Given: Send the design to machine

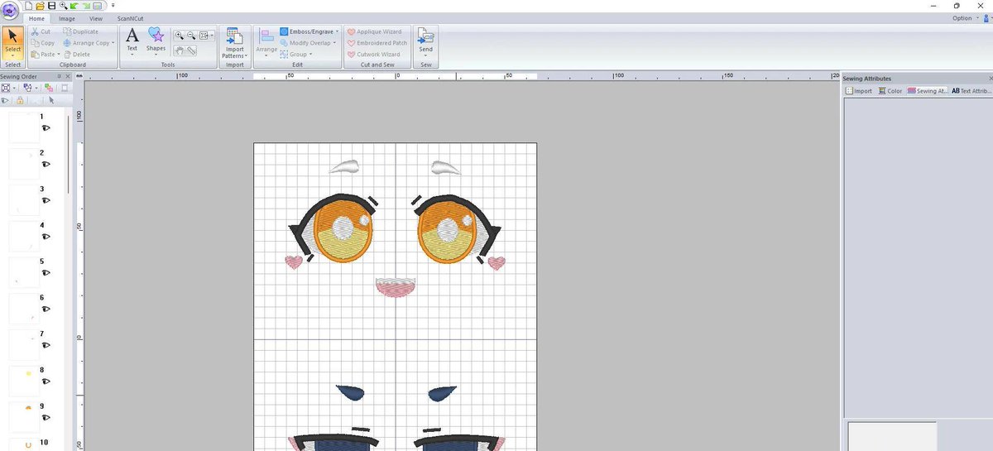Looking at the screenshot, I should pyautogui.click(x=425, y=41).
